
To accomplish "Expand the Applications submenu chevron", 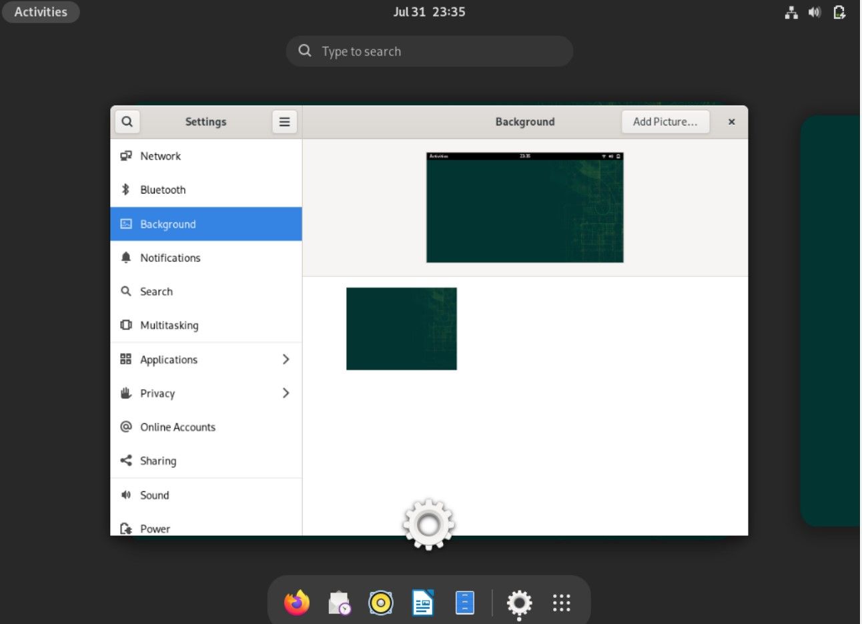I will click(286, 359).
